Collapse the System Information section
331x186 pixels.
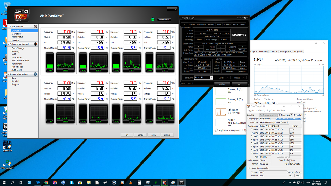coord(9,74)
